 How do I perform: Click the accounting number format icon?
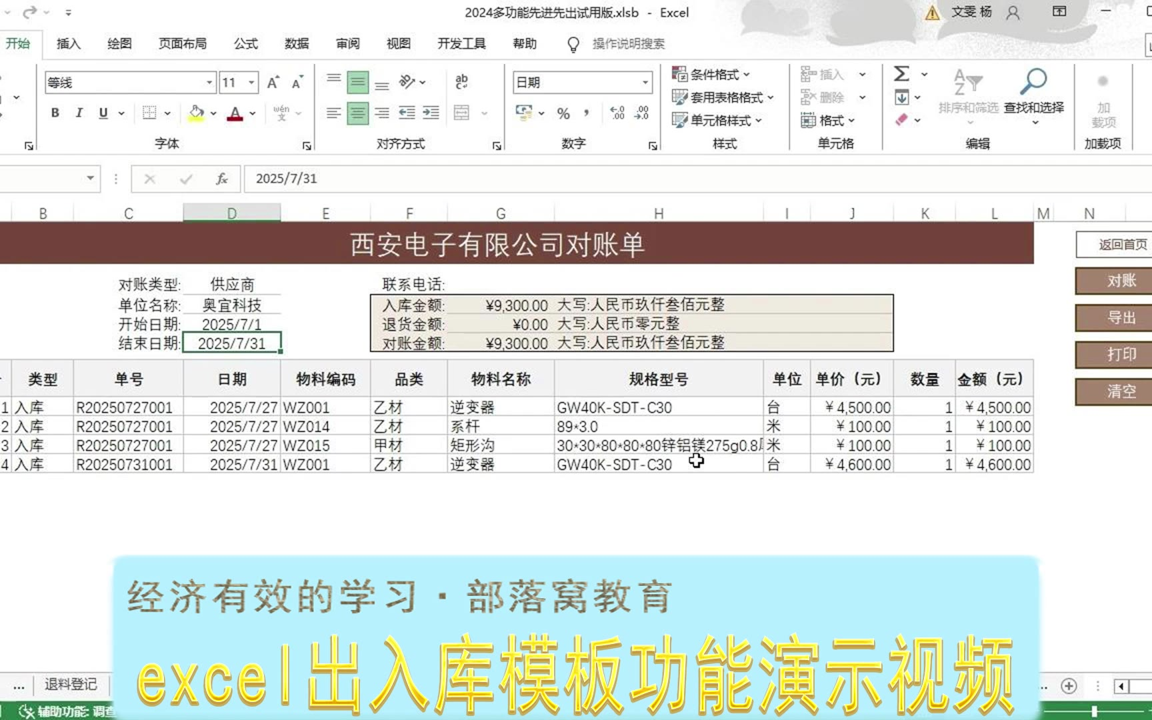click(x=524, y=113)
